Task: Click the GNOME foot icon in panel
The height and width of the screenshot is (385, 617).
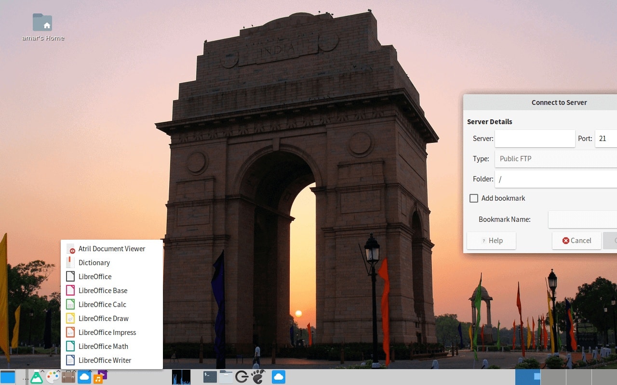Action: point(258,377)
